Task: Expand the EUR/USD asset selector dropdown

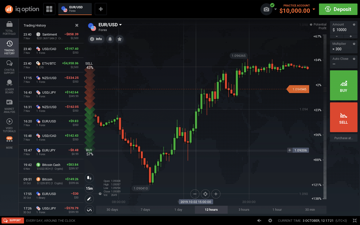Action: pos(120,25)
